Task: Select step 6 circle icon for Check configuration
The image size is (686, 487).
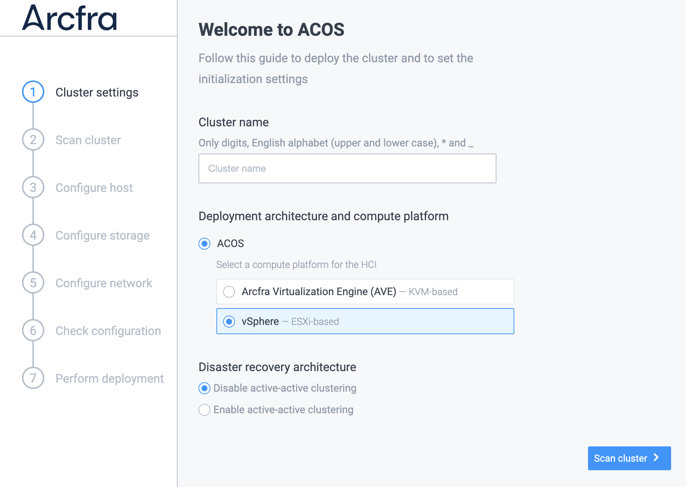Action: (33, 330)
